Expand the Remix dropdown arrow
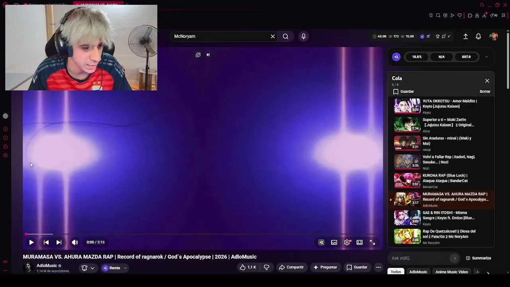The image size is (510, 287). (x=125, y=268)
